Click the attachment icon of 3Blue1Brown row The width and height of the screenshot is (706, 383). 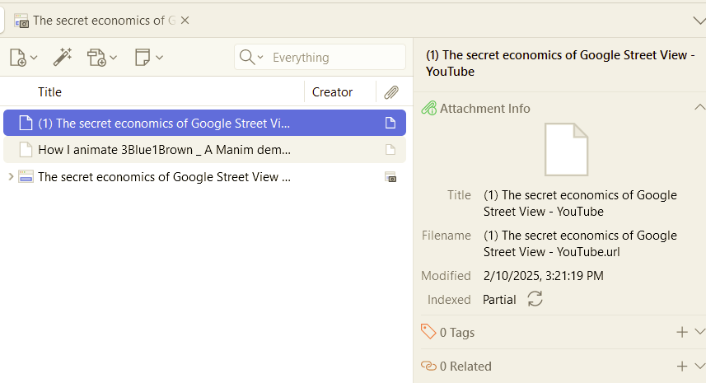pyautogui.click(x=390, y=150)
